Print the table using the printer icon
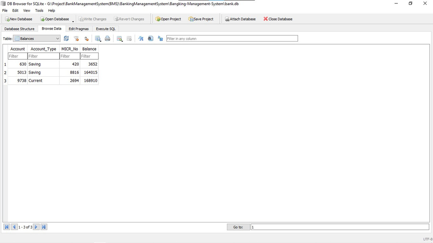This screenshot has height=243, width=433. click(x=108, y=38)
